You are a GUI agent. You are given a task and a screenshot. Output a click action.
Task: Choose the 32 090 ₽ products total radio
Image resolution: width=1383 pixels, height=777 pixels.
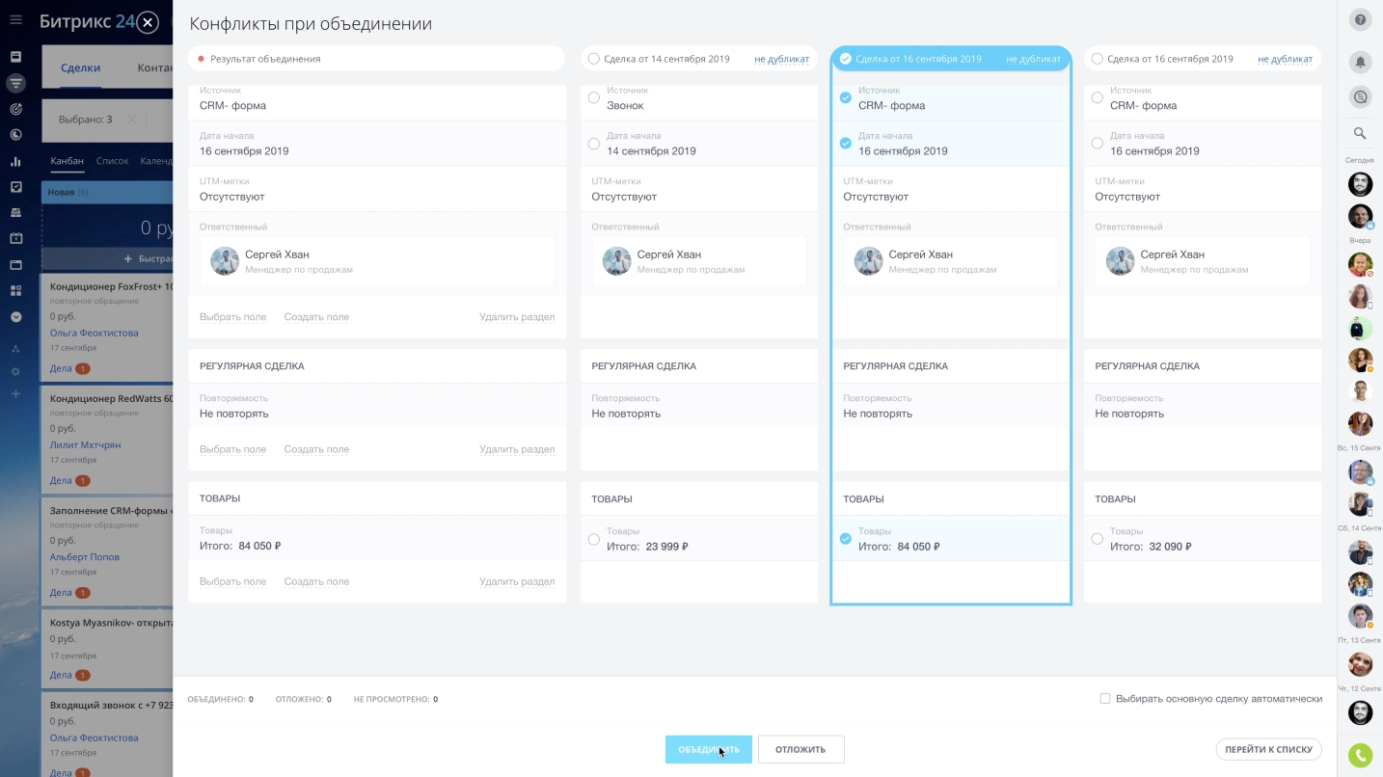coord(1098,539)
